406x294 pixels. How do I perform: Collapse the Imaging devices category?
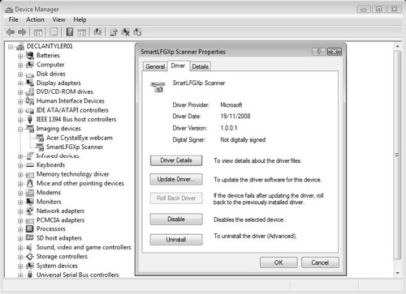[20, 129]
